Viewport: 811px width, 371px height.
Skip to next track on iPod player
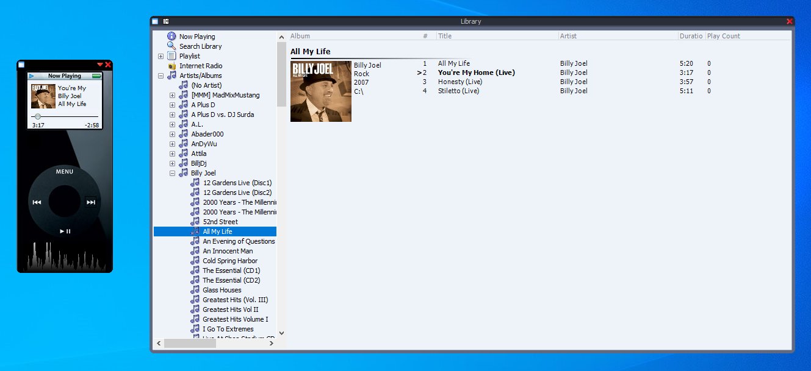(91, 202)
